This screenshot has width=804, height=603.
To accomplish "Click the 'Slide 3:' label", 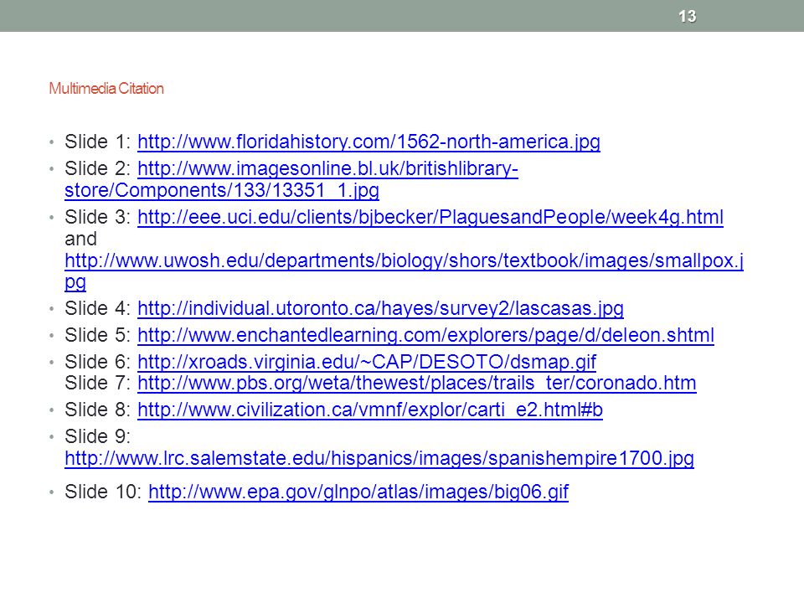I will tap(97, 218).
